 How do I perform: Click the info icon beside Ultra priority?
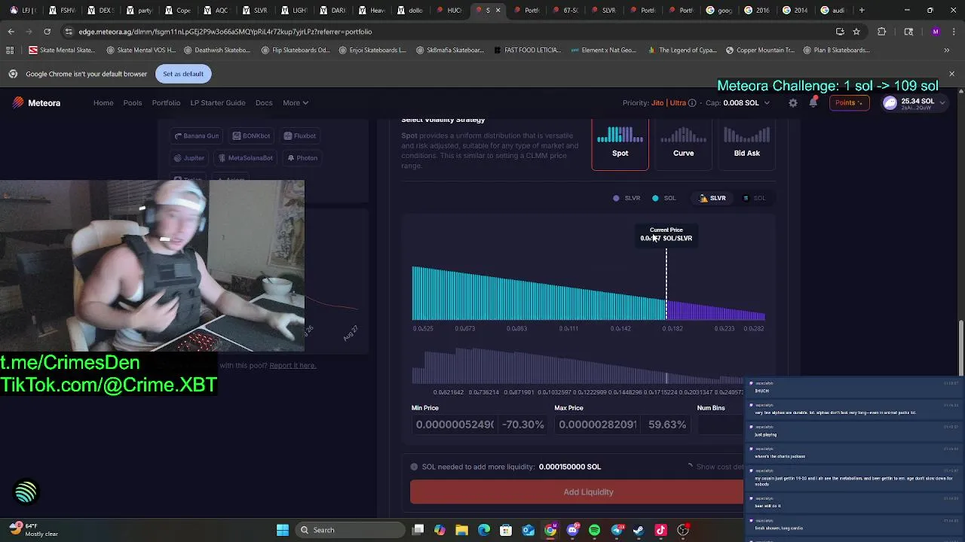(x=692, y=103)
